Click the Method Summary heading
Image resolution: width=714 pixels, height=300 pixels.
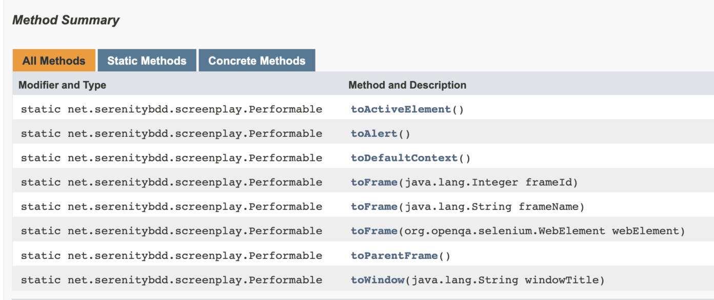pyautogui.click(x=66, y=20)
